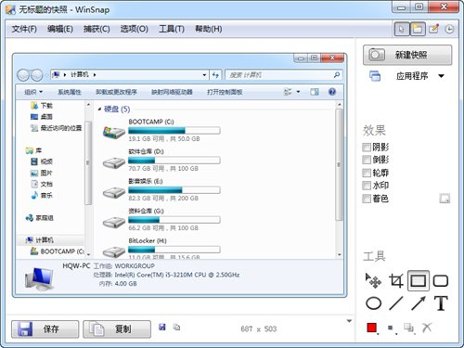Click the line width square icon
Image resolution: width=464 pixels, height=348 pixels.
point(391,328)
